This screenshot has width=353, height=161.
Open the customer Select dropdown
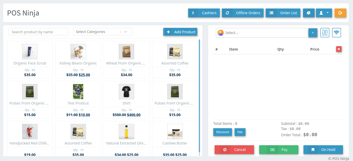coord(262,33)
